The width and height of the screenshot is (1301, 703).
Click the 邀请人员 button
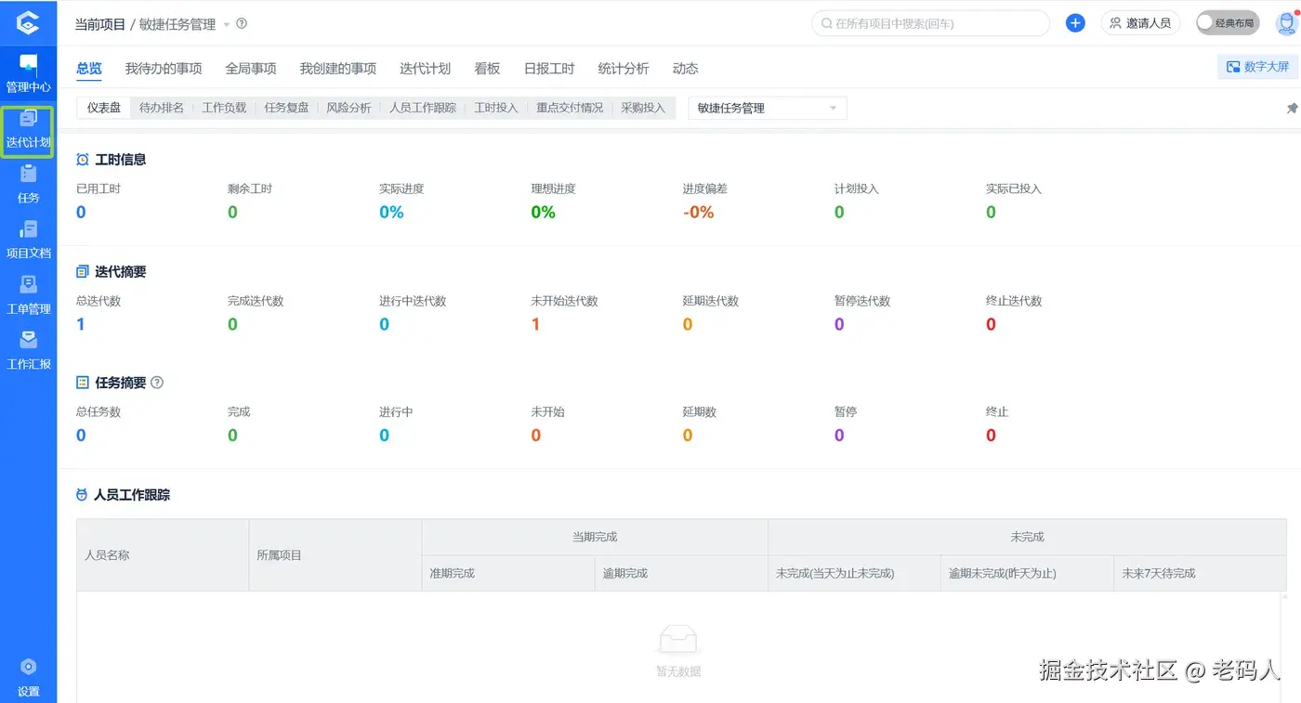pos(1140,23)
